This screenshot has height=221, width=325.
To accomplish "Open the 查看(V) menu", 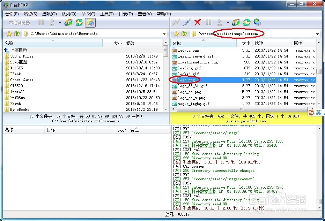I will click(x=145, y=14).
